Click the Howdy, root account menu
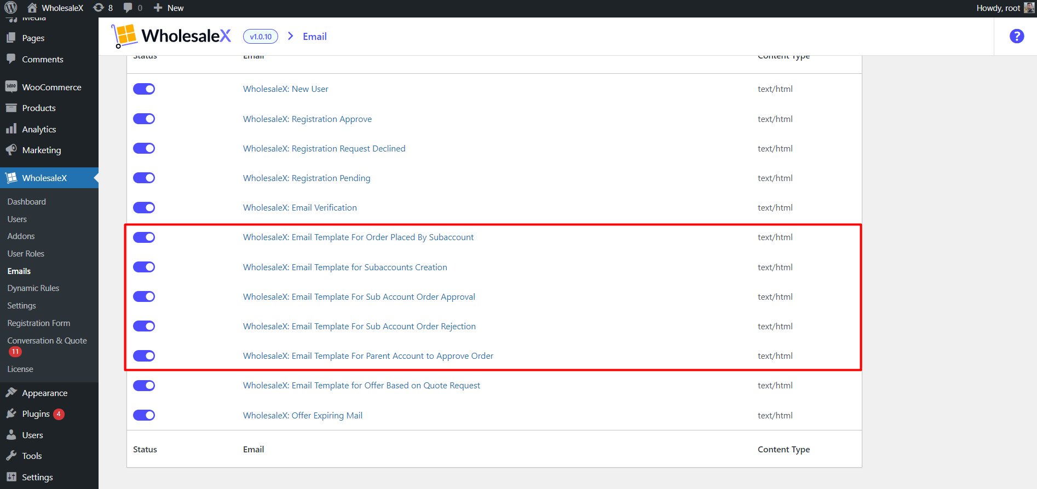The width and height of the screenshot is (1037, 489). tap(1005, 8)
